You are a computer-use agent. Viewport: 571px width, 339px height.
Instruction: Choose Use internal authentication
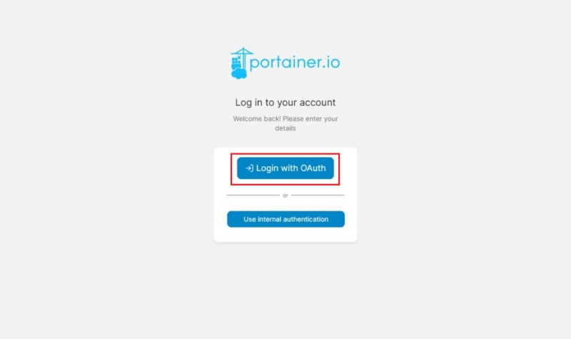point(286,219)
